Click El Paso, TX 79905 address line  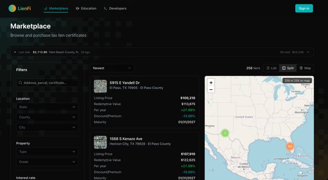(137, 88)
